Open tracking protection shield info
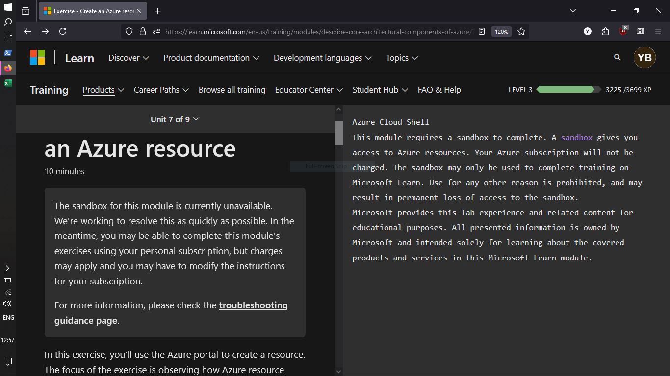This screenshot has width=670, height=376. 129,31
